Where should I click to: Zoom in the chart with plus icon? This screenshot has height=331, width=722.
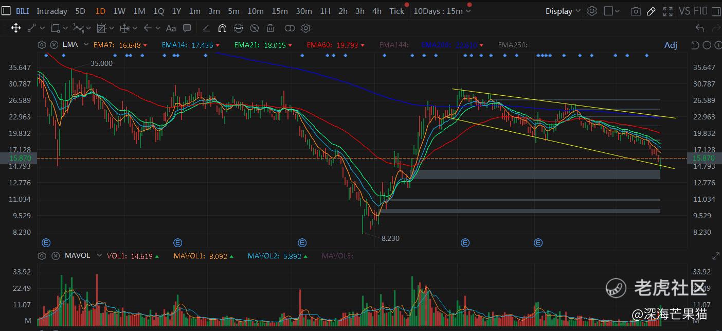[x=717, y=45]
